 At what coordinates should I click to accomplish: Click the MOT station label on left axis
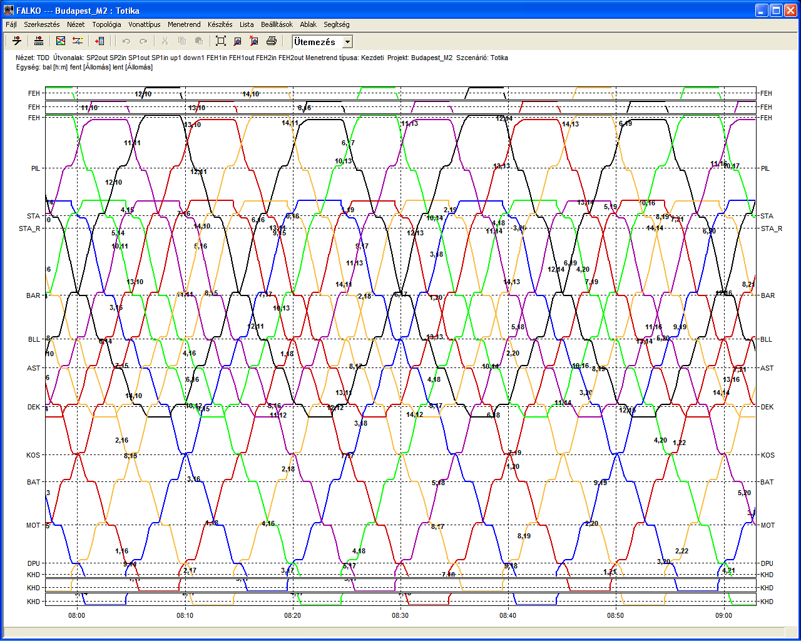coord(33,525)
